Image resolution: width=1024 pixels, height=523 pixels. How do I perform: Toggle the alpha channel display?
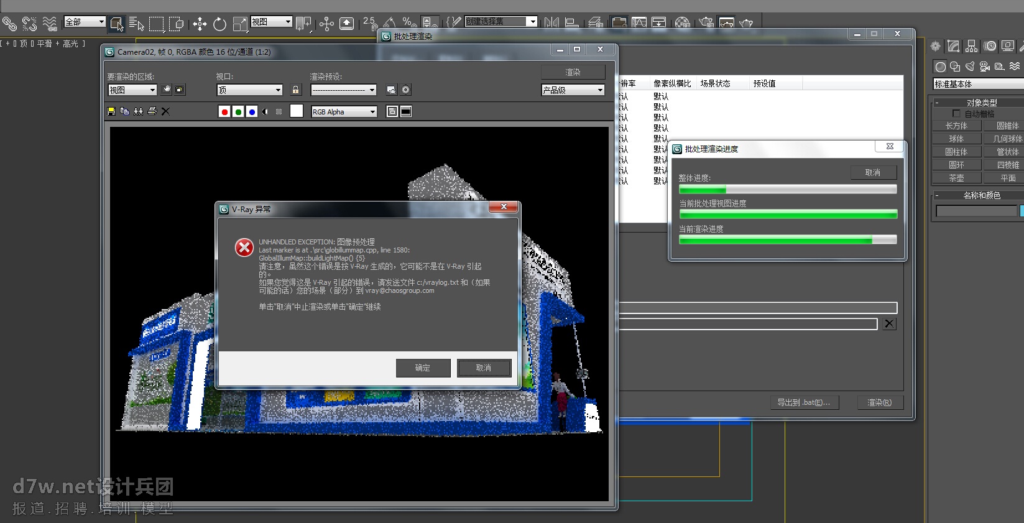tap(265, 111)
